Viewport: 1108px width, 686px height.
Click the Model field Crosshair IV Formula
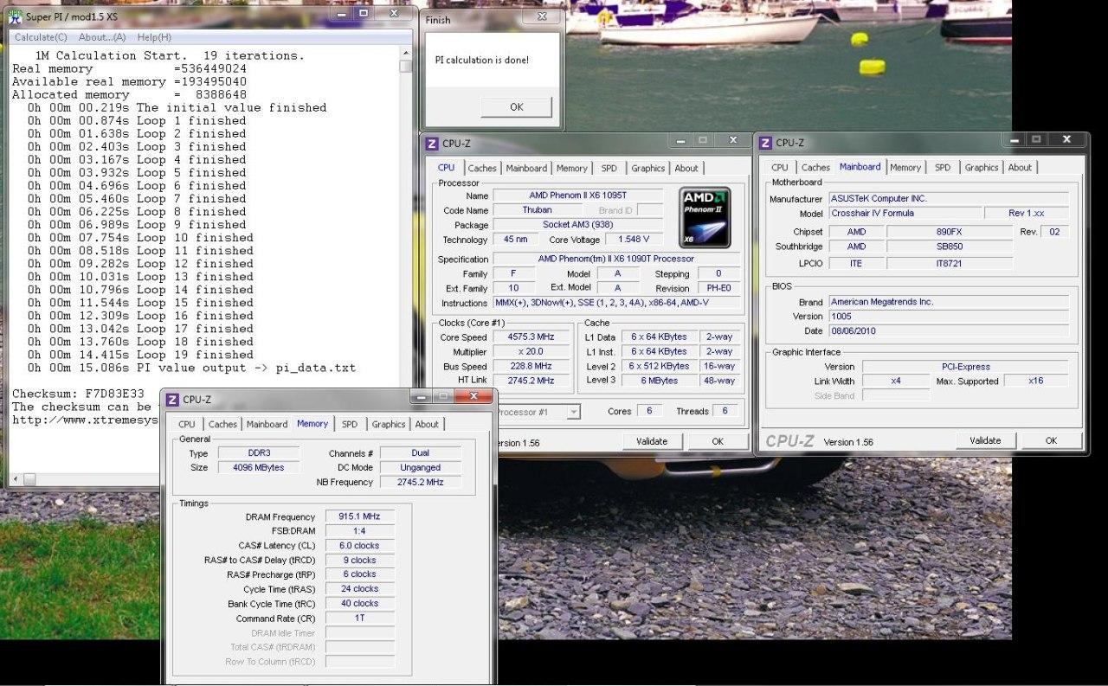(905, 214)
